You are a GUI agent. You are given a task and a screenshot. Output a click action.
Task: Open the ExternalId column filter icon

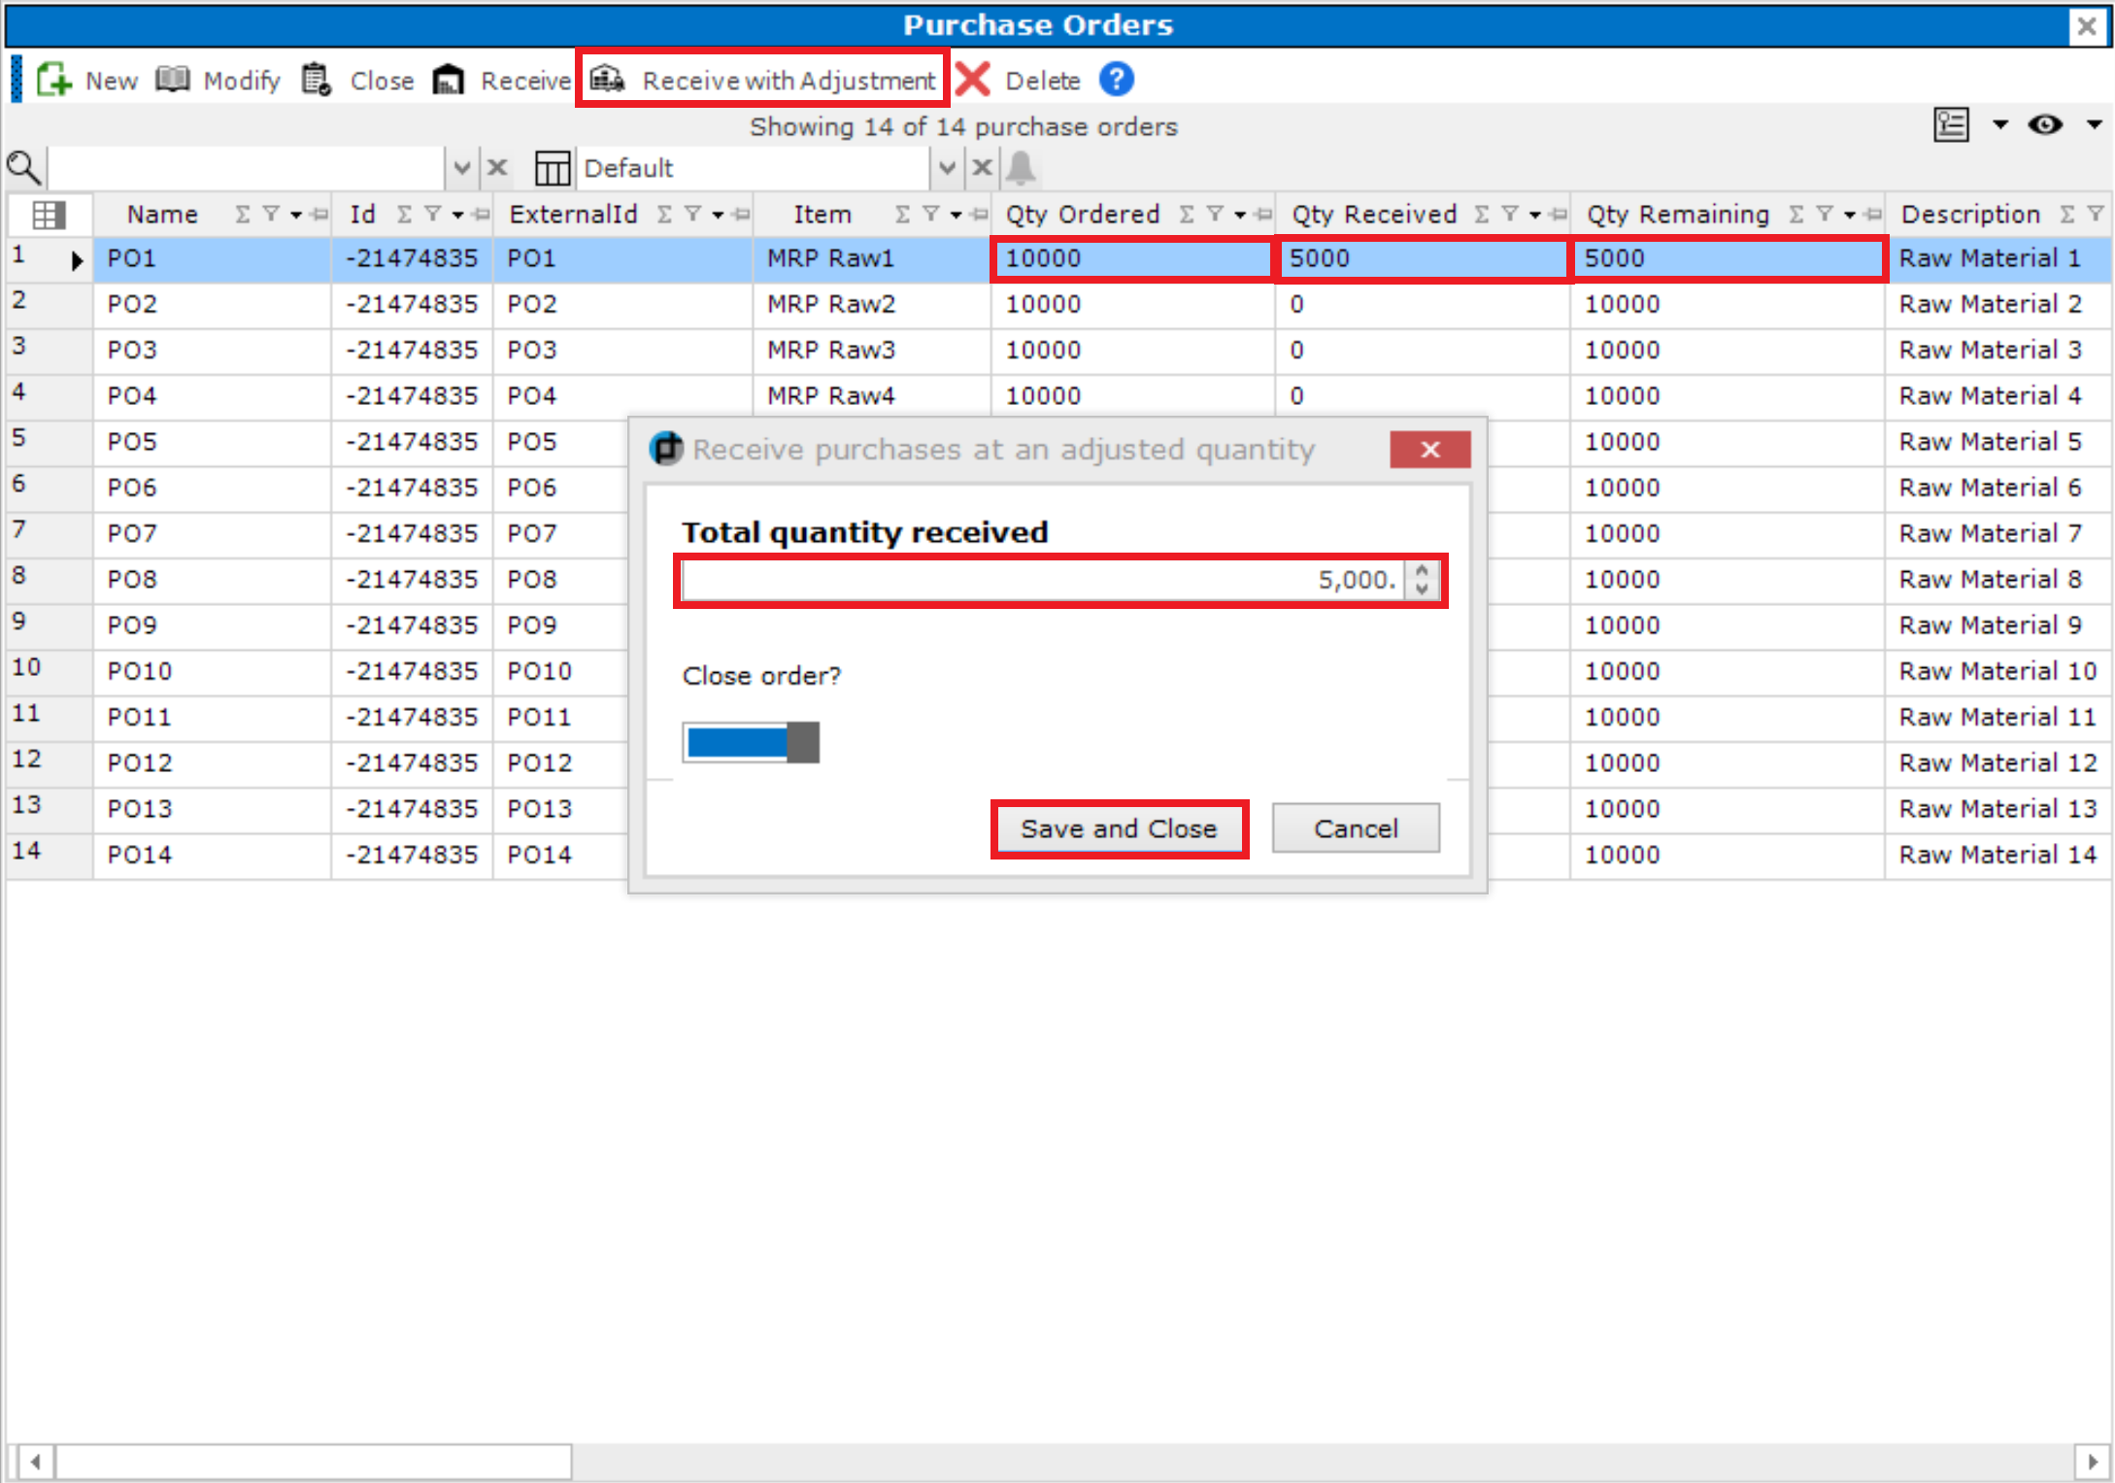coord(693,214)
